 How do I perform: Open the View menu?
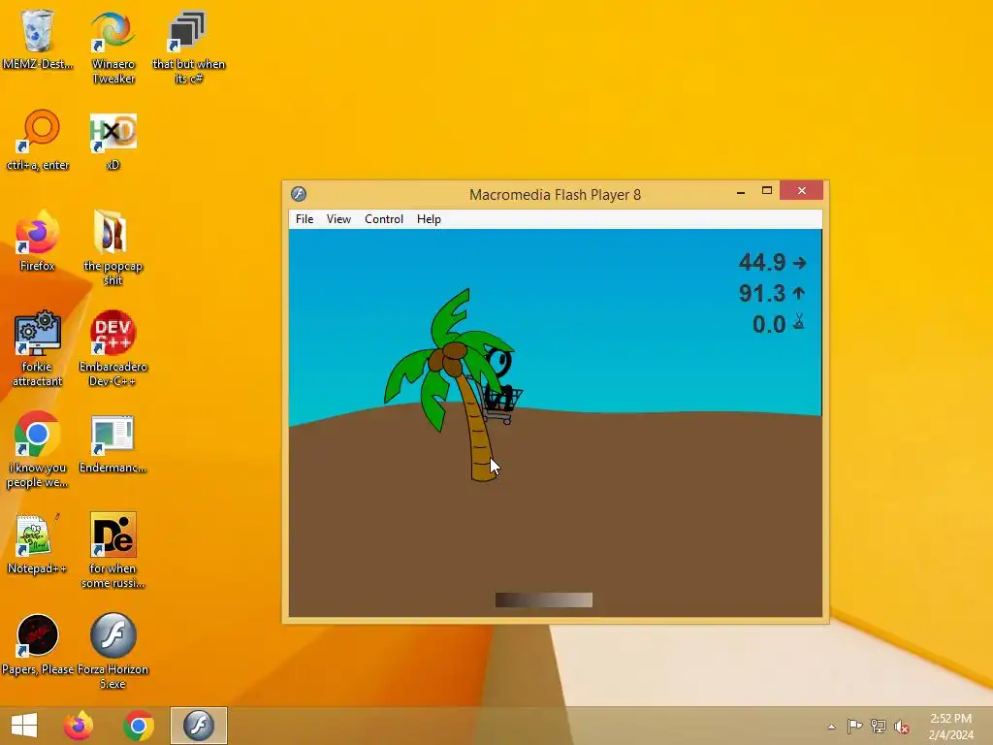click(x=338, y=219)
